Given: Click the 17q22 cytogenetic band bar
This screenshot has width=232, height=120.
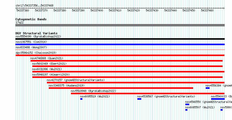Looking at the screenshot, I should click(120, 25).
